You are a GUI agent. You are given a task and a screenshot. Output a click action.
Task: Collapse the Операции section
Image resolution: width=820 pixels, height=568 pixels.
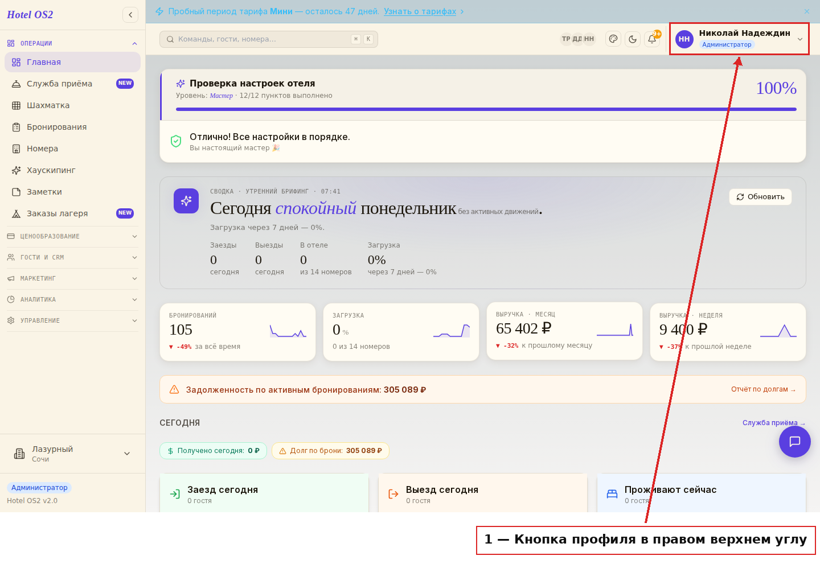point(72,43)
